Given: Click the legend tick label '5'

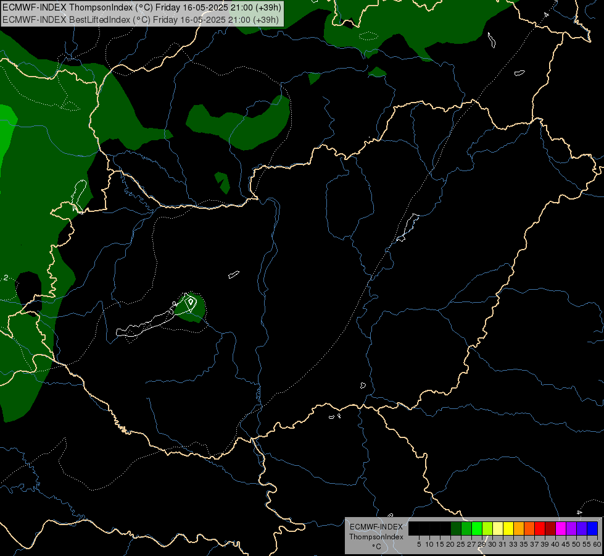Looking at the screenshot, I should [x=419, y=544].
